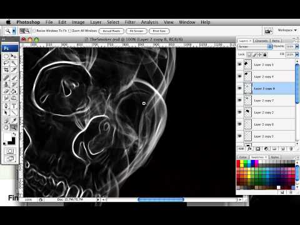Select the Lasso tool
300x225 pixels.
point(6,63)
